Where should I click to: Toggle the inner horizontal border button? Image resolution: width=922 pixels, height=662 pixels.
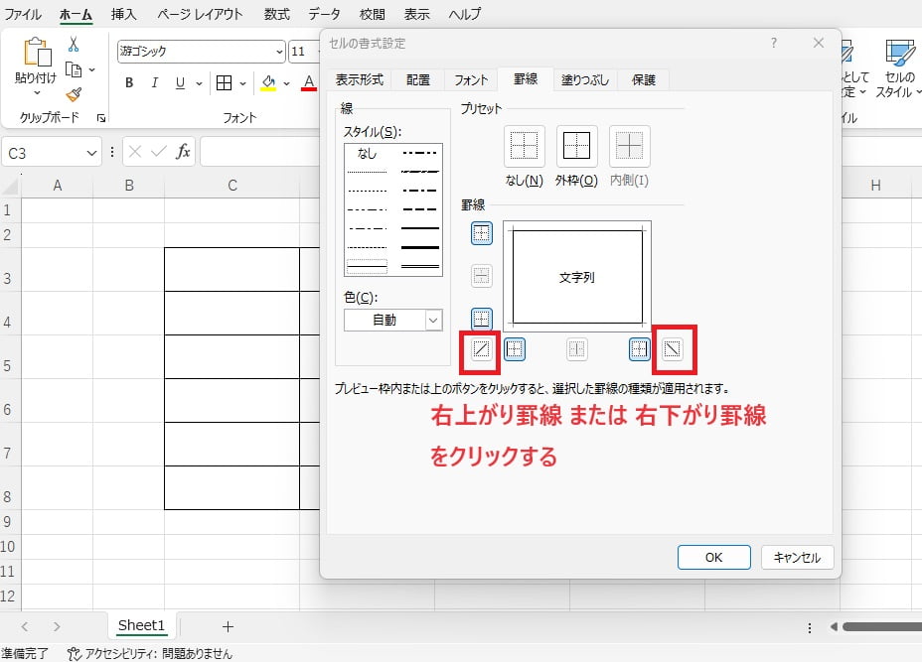pyautogui.click(x=481, y=276)
